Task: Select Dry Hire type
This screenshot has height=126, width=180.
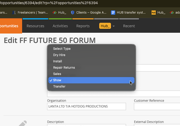Action: click(x=91, y=55)
